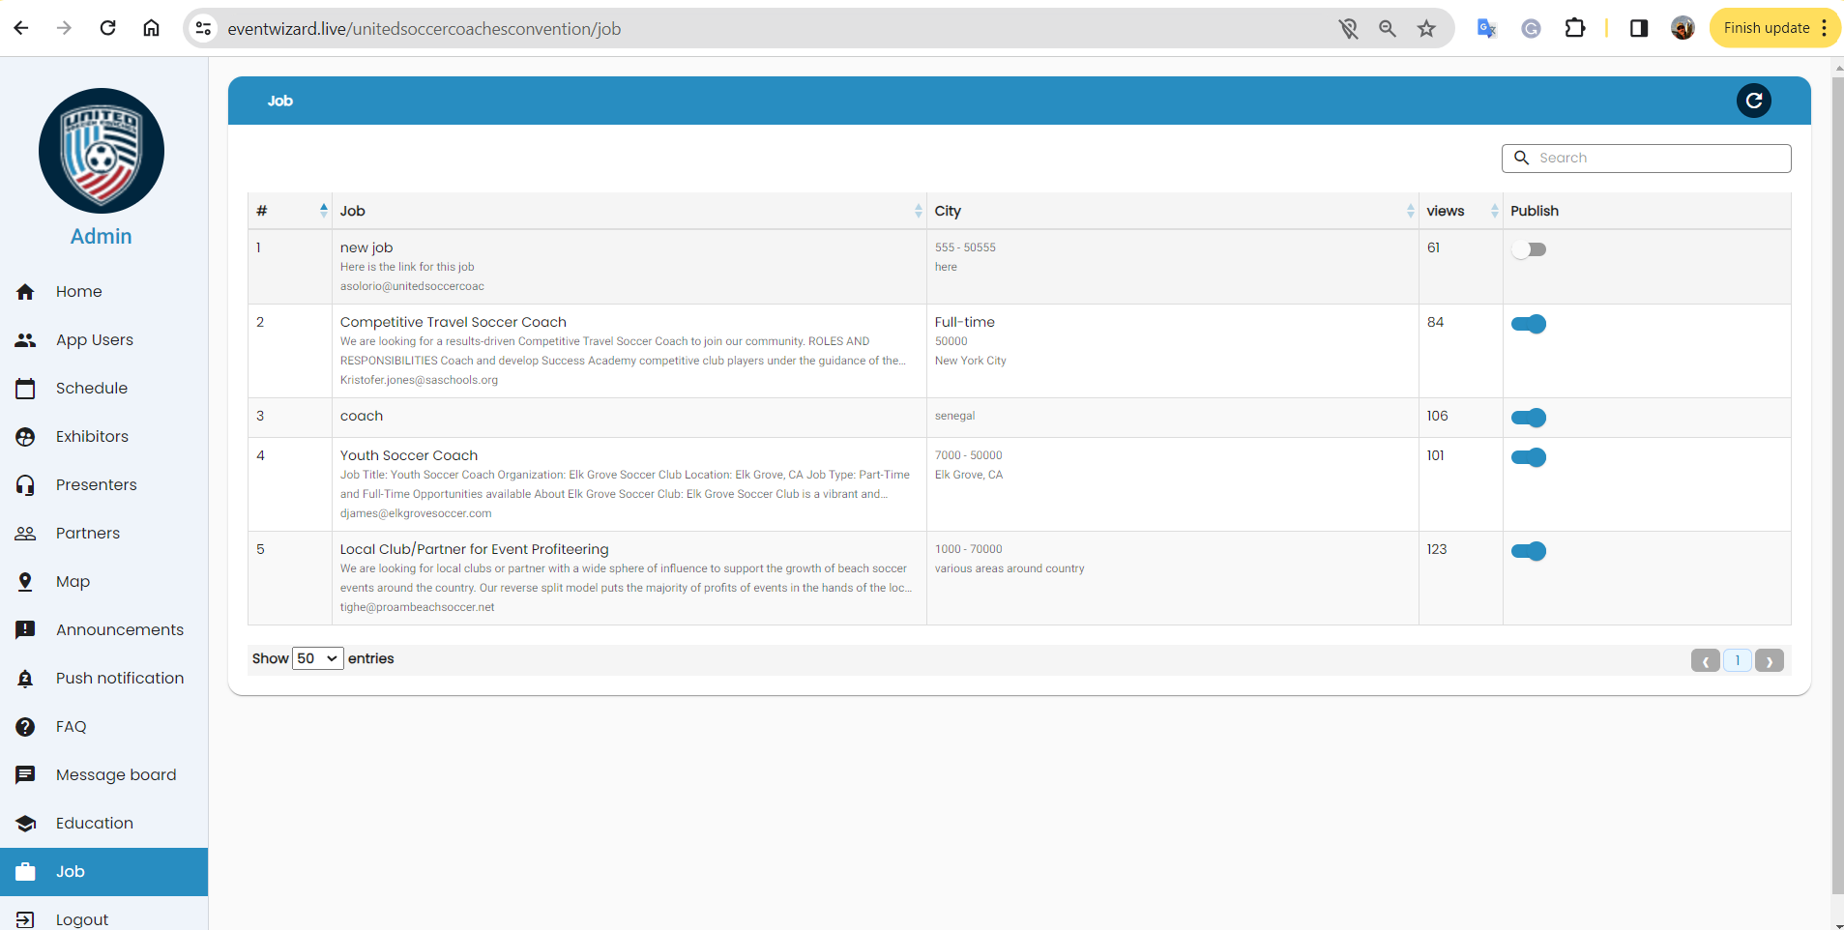Click the Map pin icon

coord(26,582)
